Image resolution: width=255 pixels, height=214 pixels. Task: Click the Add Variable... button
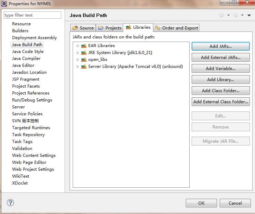point(220,69)
